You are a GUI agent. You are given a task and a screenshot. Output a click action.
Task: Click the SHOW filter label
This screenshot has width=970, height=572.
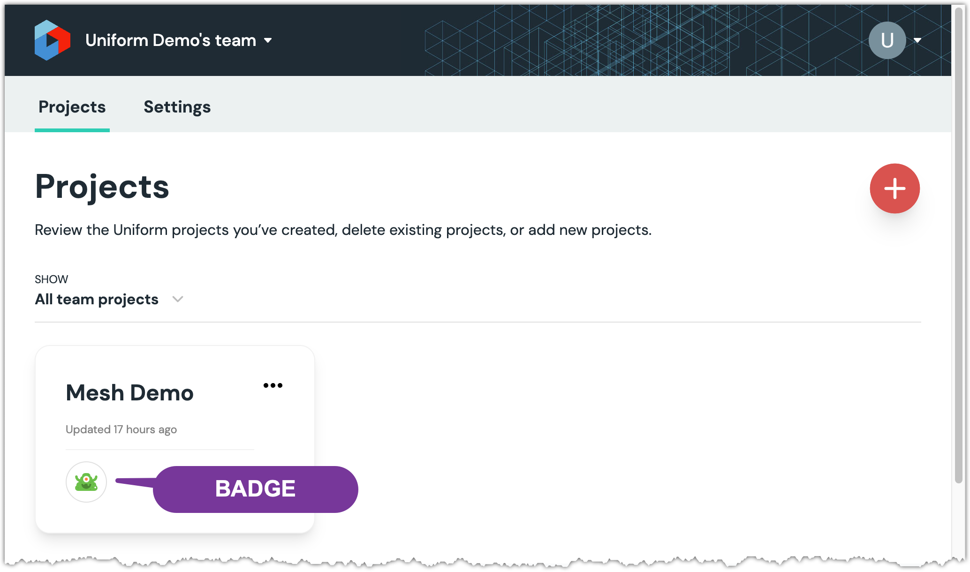tap(52, 279)
